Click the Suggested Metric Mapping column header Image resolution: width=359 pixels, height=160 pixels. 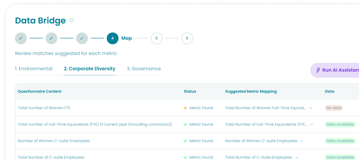pos(251,91)
